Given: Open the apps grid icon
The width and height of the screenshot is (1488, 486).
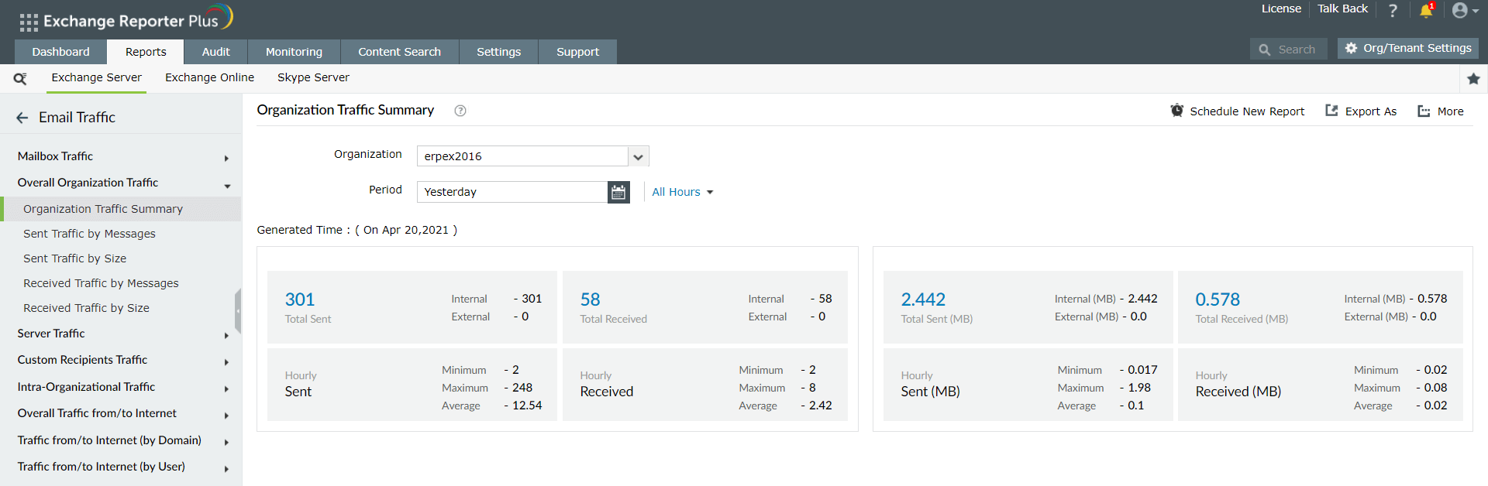Looking at the screenshot, I should (29, 22).
